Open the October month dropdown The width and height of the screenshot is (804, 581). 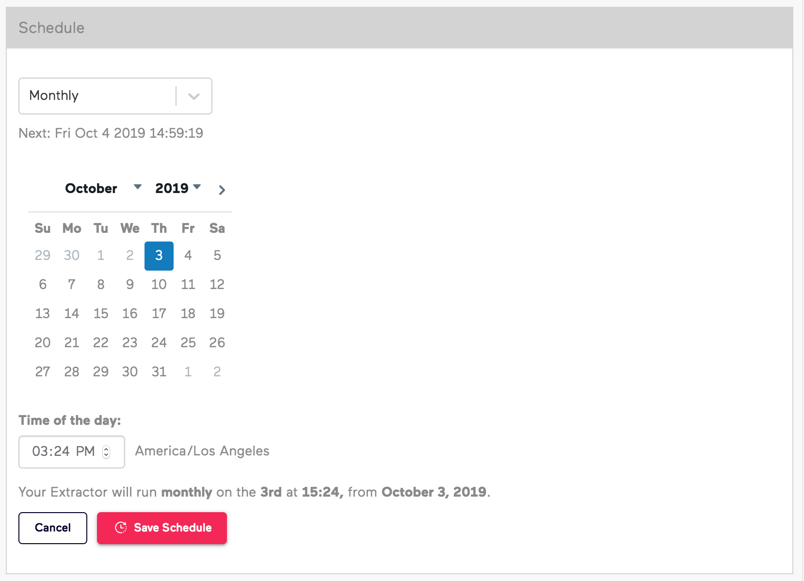click(x=138, y=188)
